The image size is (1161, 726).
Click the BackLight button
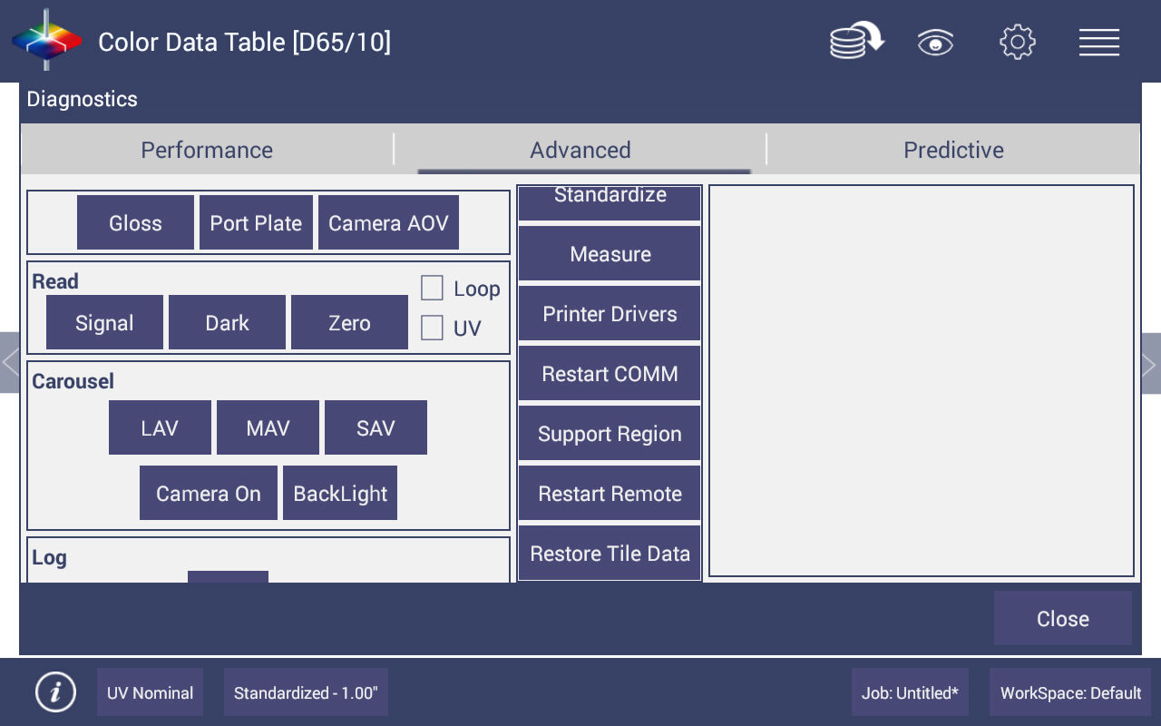[340, 493]
